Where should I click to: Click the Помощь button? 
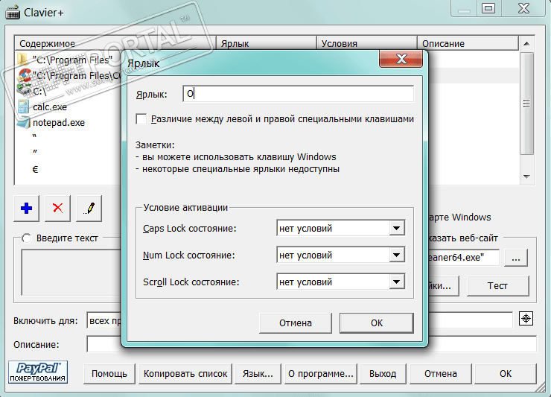(109, 373)
